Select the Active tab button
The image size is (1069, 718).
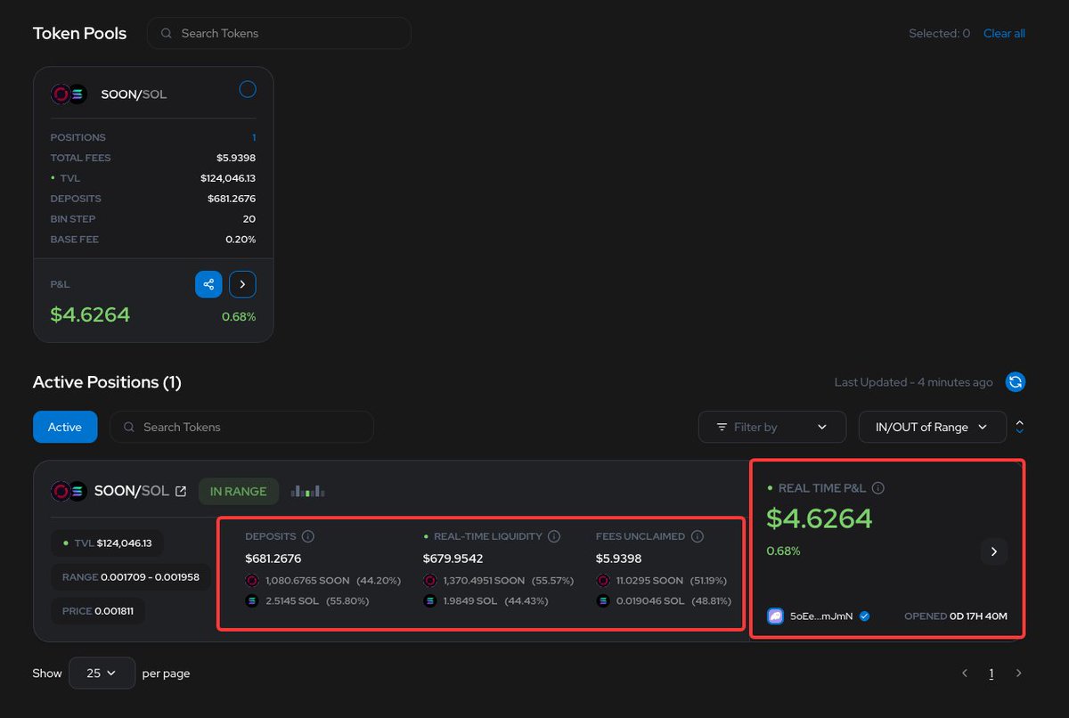pyautogui.click(x=65, y=427)
